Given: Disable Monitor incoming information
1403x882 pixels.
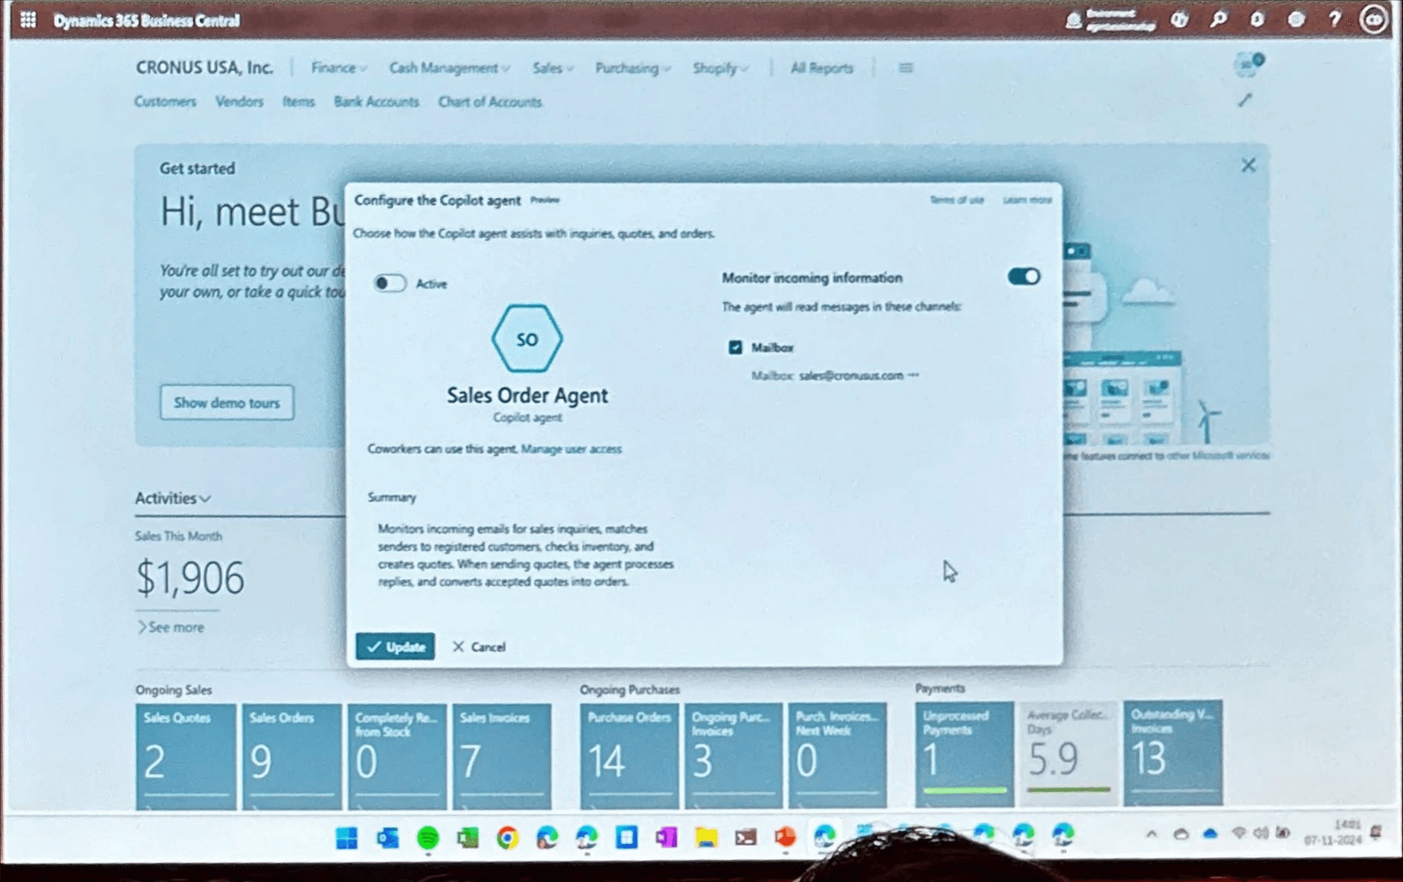Looking at the screenshot, I should (1023, 276).
